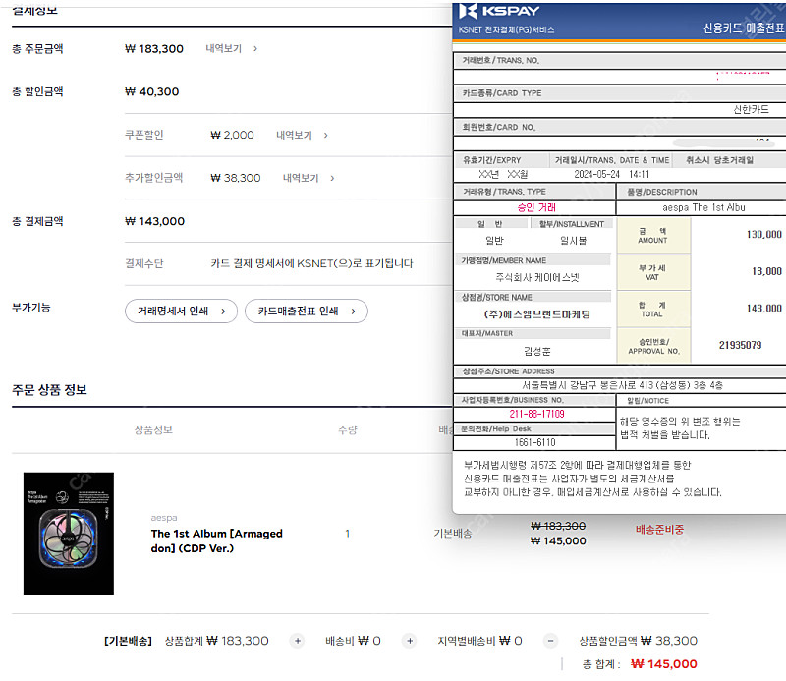Select the business number 211-88-17109

536,414
